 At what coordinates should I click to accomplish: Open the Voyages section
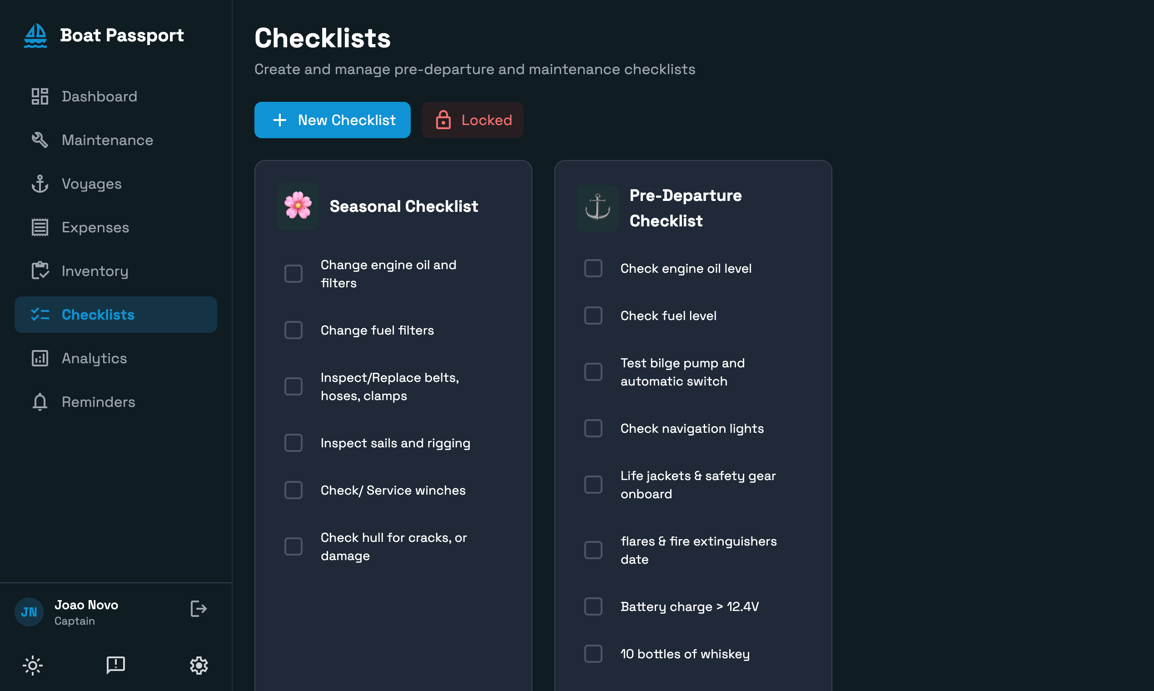(x=92, y=184)
